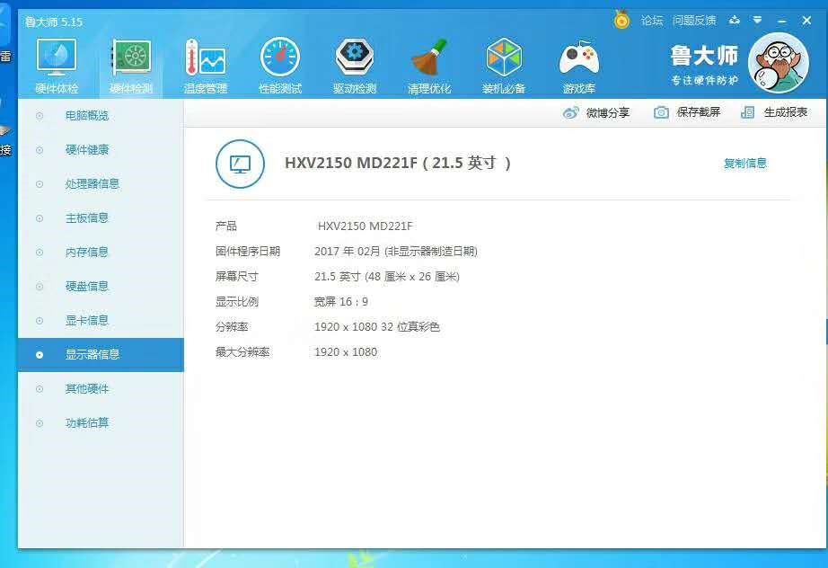Click 复制信息 copy info link

745,164
